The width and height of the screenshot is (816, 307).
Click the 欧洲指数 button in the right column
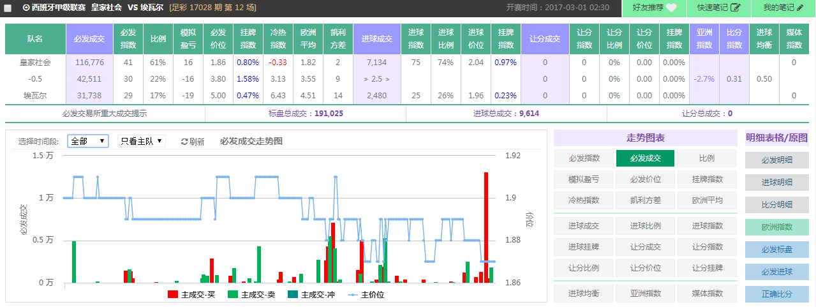[776, 227]
